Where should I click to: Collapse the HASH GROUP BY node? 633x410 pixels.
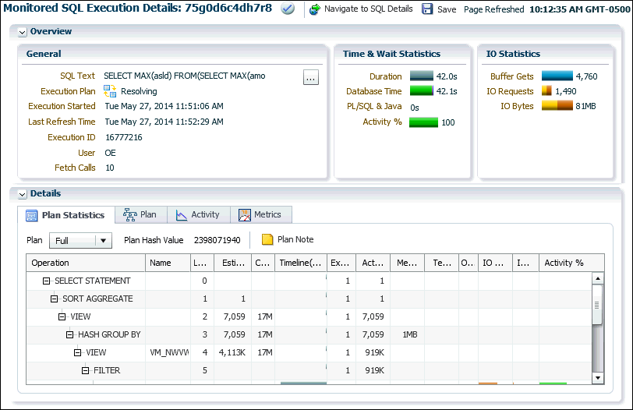[69, 334]
